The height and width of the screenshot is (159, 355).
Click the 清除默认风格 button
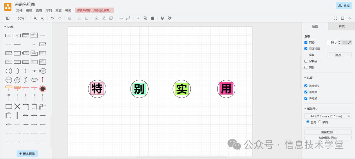tap(328, 138)
